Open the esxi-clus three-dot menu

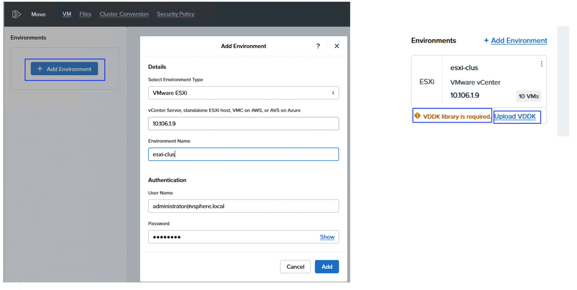(541, 64)
